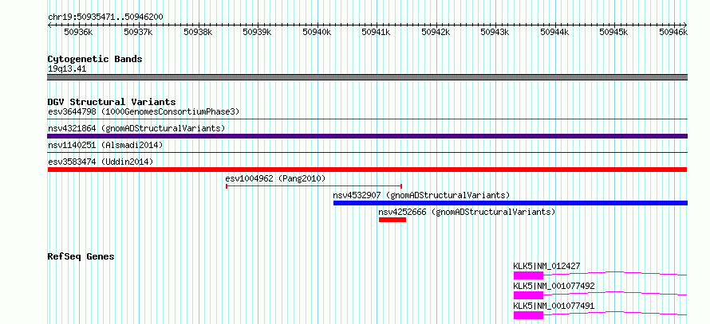Click the 50942k ruler tick label
The width and height of the screenshot is (710, 324).
(x=436, y=32)
